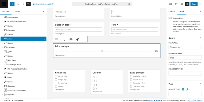This screenshot has width=204, height=102.
Task: Move the price block up
Action: pyautogui.click(x=64, y=38)
